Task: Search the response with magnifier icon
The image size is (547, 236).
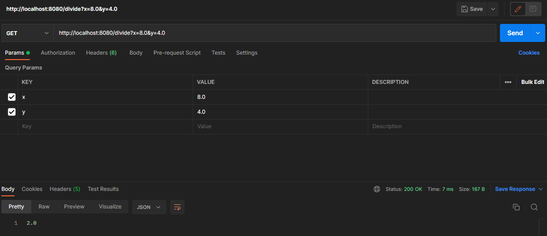Action: coord(534,207)
